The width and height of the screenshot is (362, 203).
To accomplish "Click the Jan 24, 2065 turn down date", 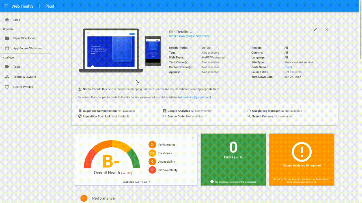I will (x=293, y=77).
